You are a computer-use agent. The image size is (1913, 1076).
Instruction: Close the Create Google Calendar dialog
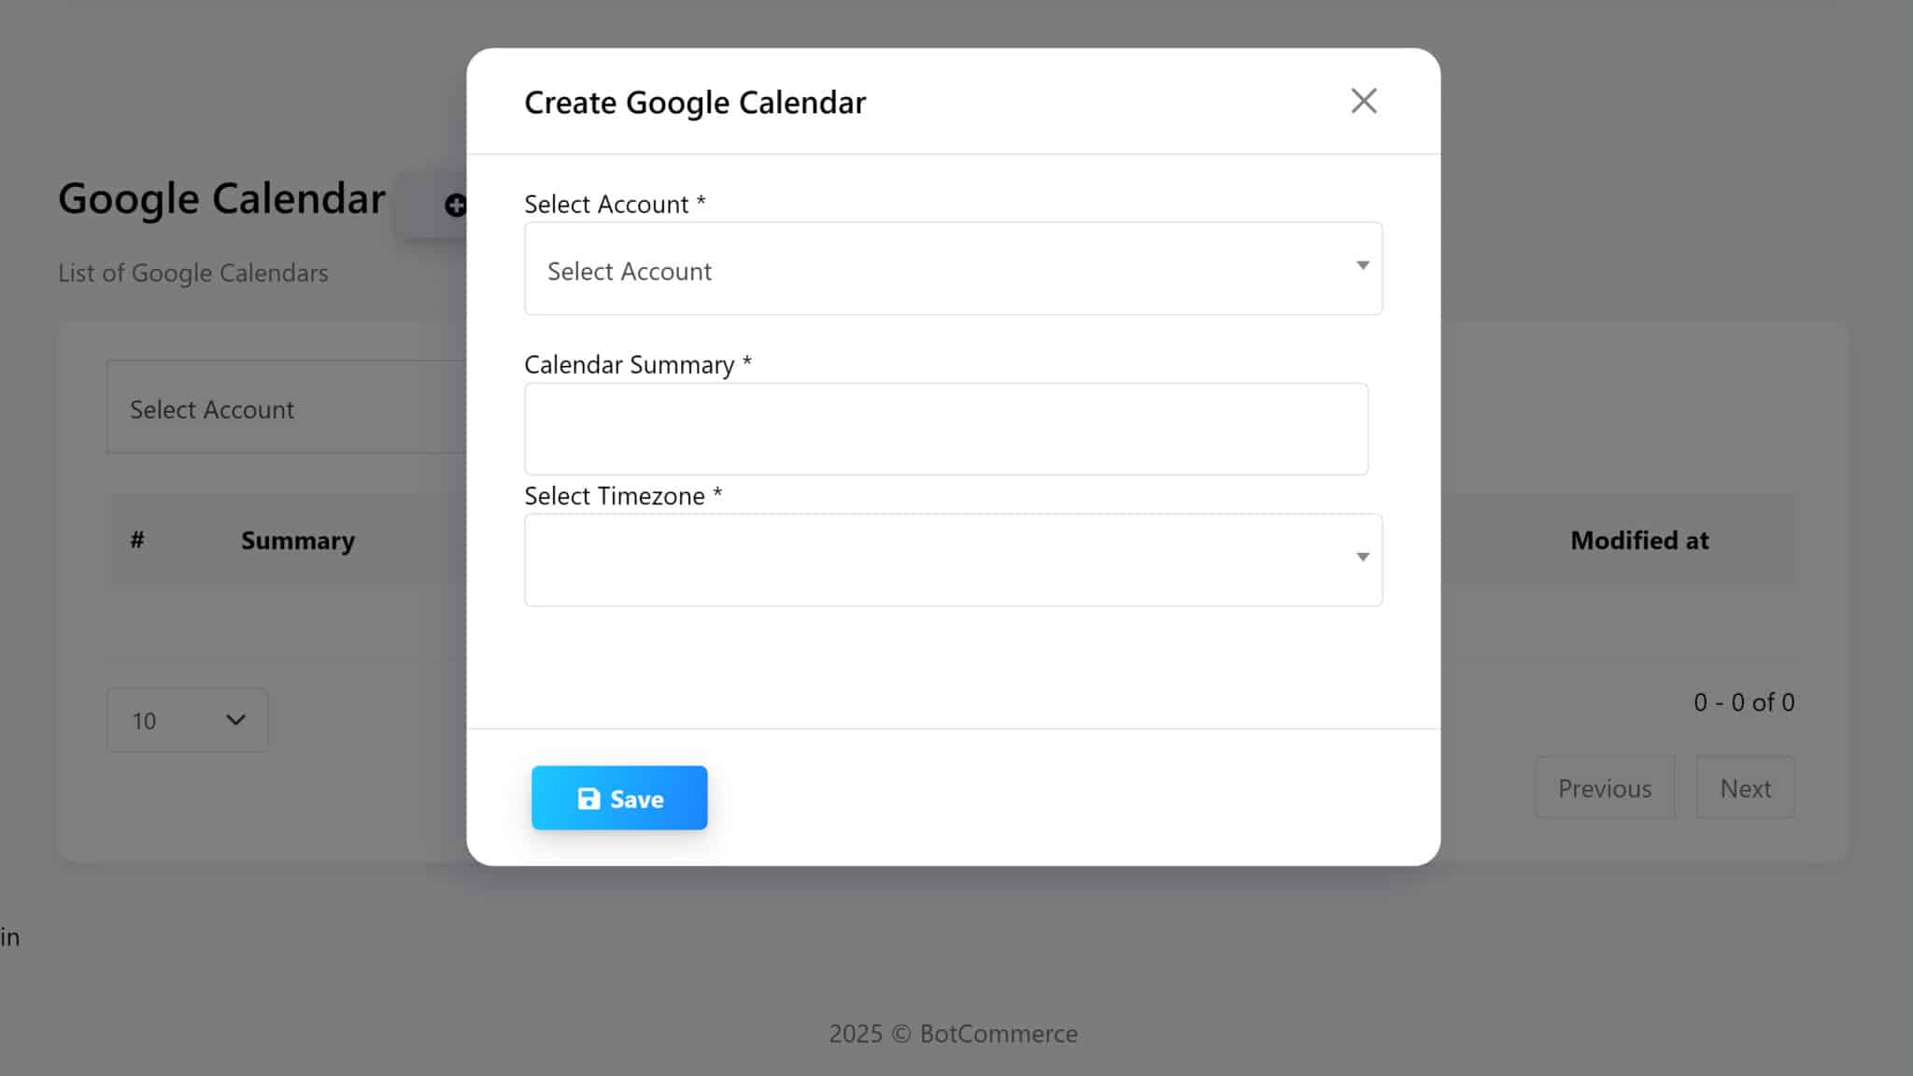pos(1363,101)
